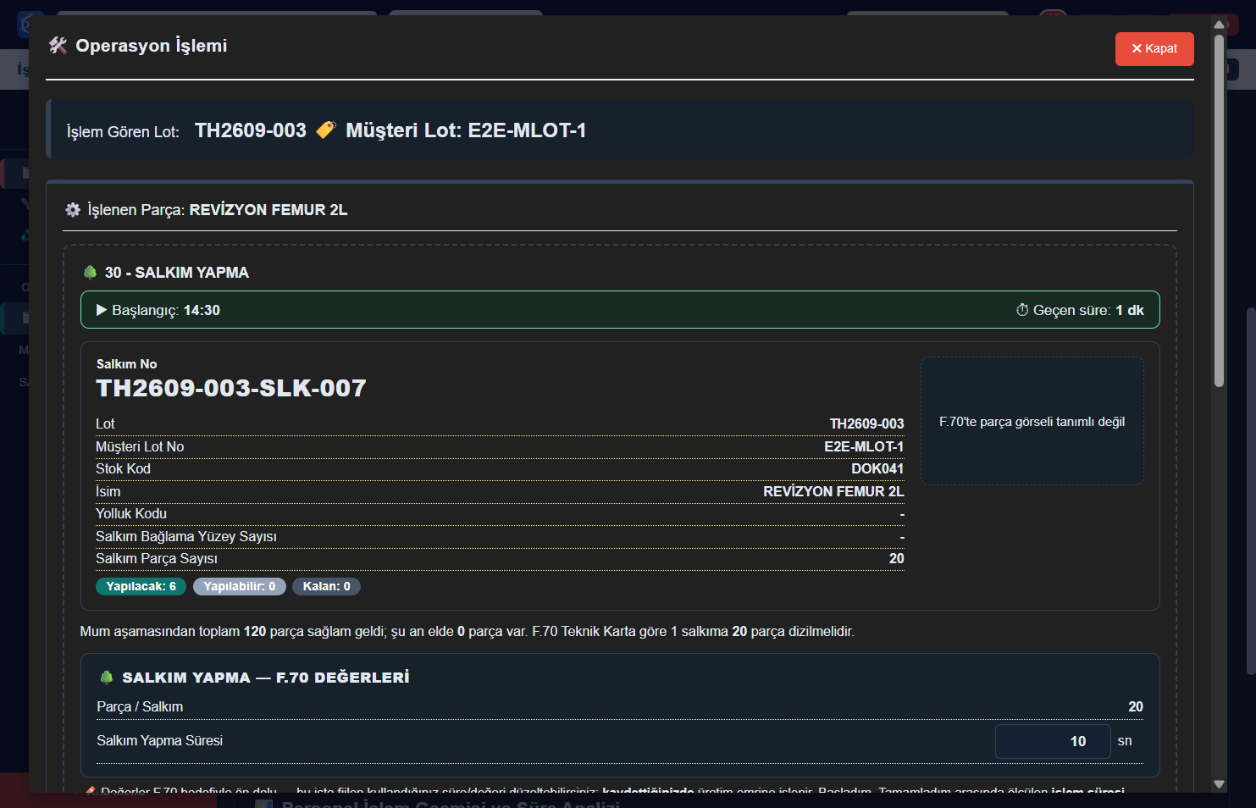1256x808 pixels.
Task: Click the stopwatch icon beside Geçen süre
Action: point(1022,311)
